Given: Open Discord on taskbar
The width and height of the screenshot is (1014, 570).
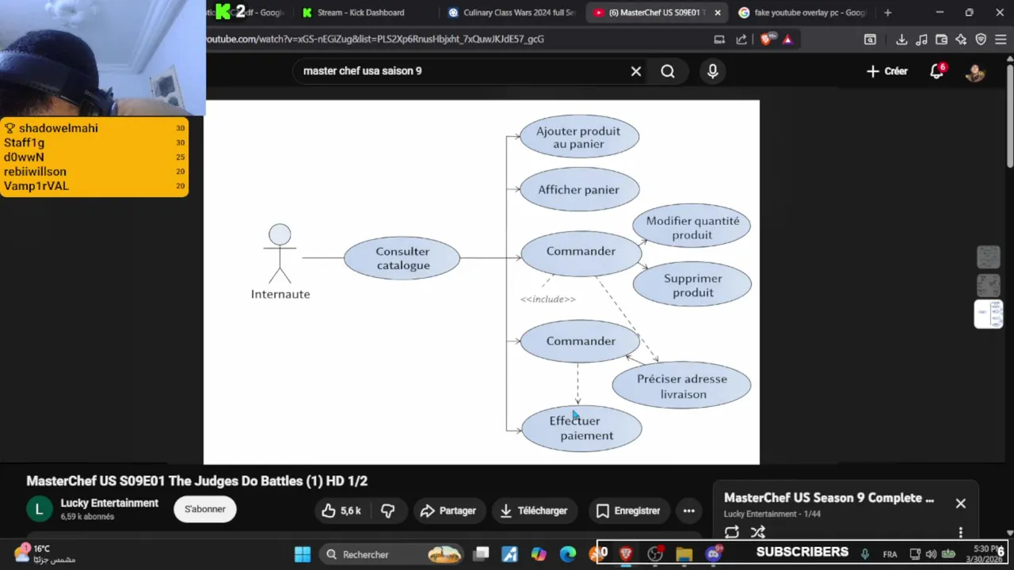Looking at the screenshot, I should [713, 554].
